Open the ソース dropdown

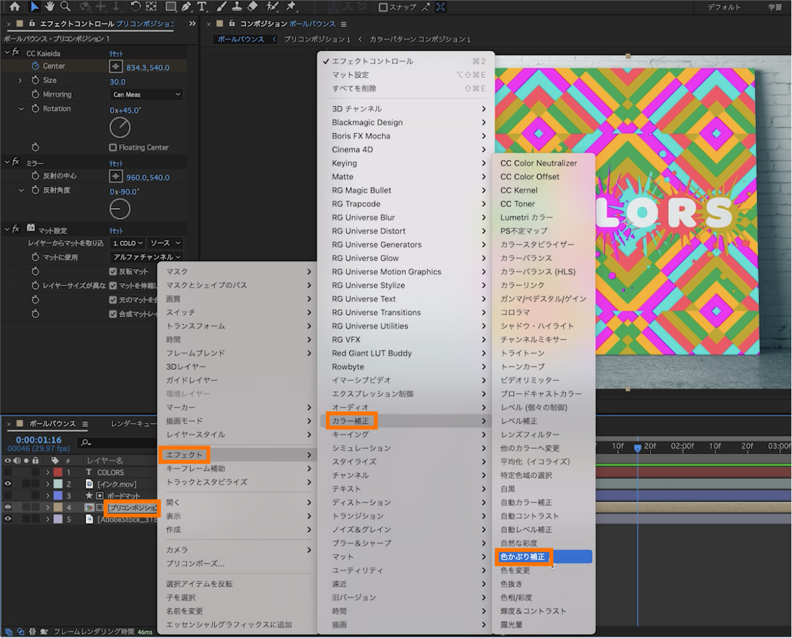tap(165, 243)
